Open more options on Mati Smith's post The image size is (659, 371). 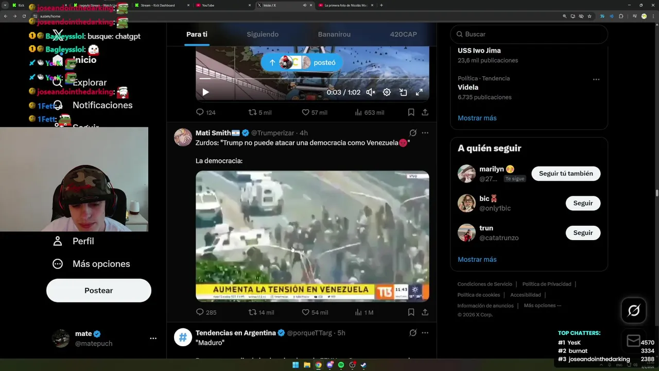[425, 133]
